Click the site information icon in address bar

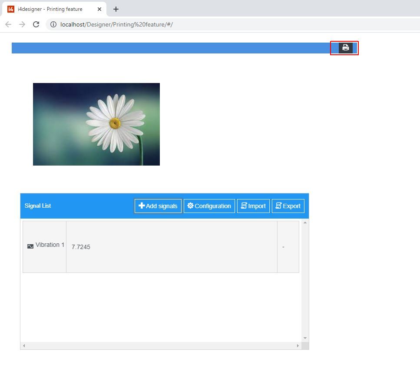[53, 24]
